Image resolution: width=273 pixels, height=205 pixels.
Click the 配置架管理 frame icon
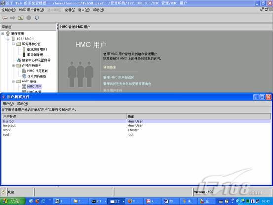(24, 49)
